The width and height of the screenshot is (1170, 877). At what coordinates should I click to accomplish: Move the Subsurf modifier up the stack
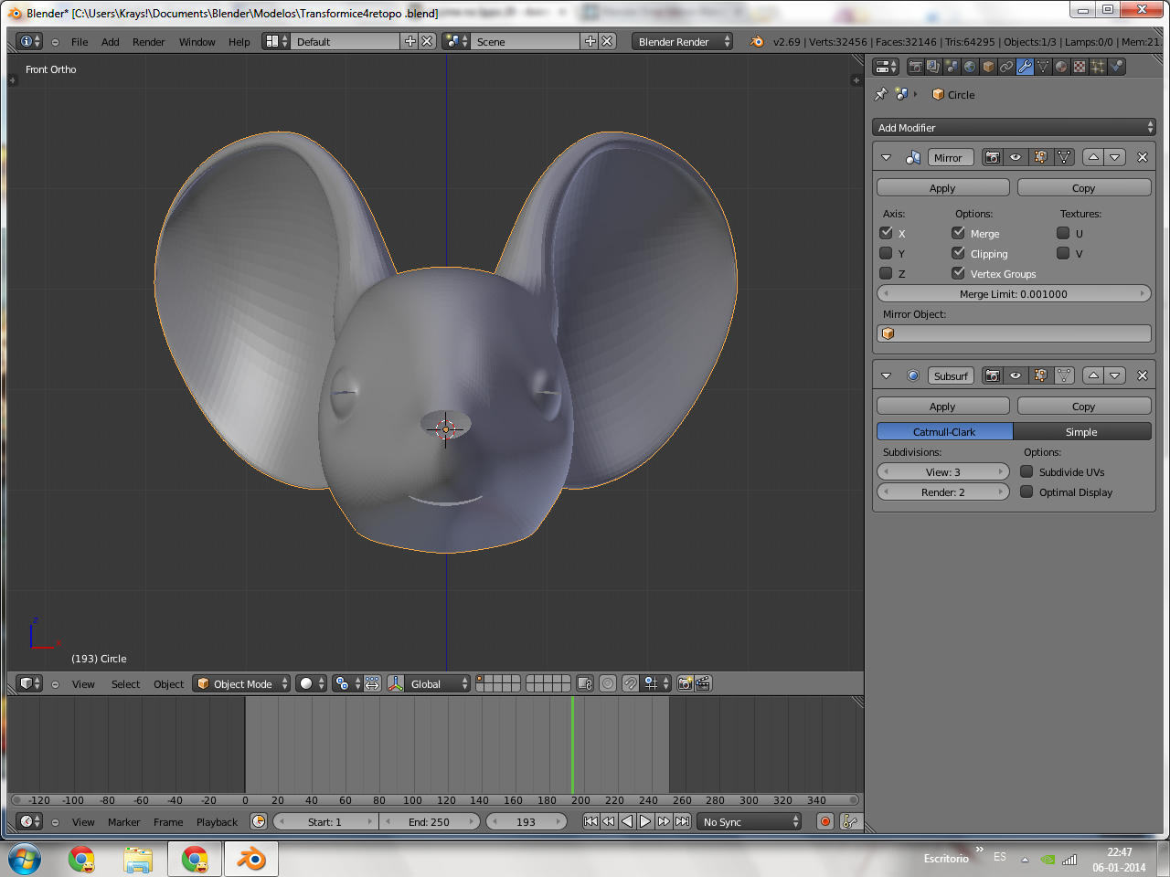pyautogui.click(x=1093, y=375)
